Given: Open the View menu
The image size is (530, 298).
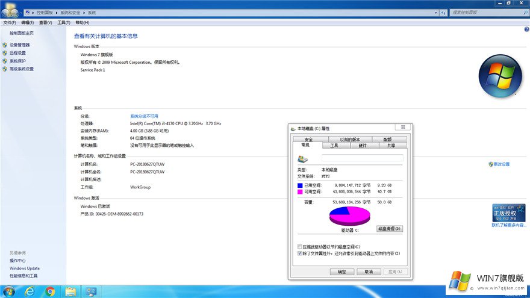Looking at the screenshot, I should tap(45, 23).
